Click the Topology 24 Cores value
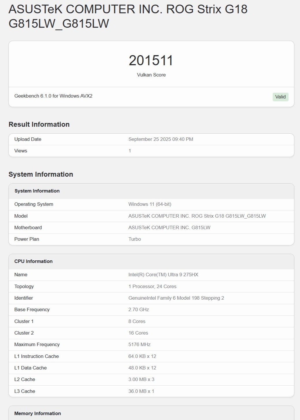 coord(152,286)
